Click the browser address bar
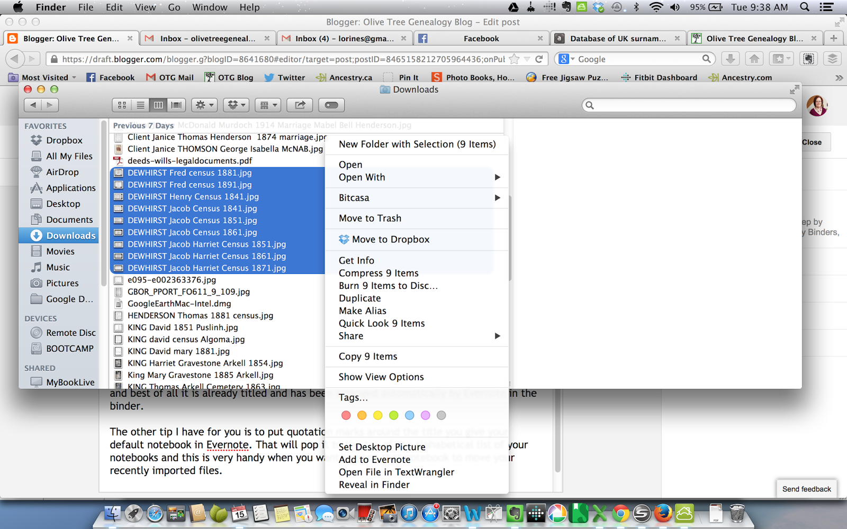This screenshot has height=529, width=847. click(x=283, y=59)
